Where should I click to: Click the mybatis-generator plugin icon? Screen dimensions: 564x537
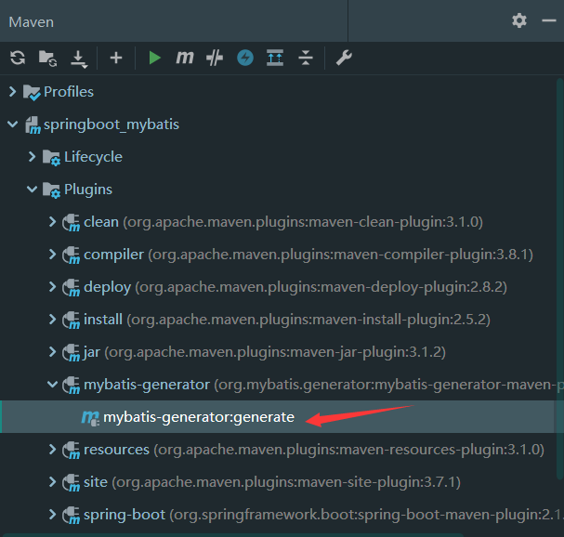pos(71,386)
